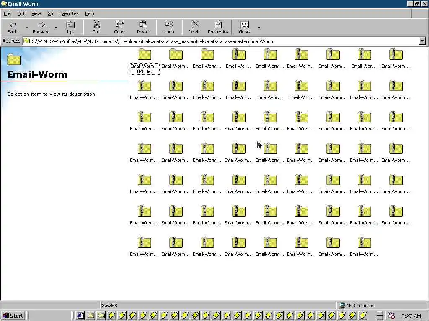Open the Favorites menu
Image resolution: width=429 pixels, height=321 pixels.
click(x=69, y=13)
